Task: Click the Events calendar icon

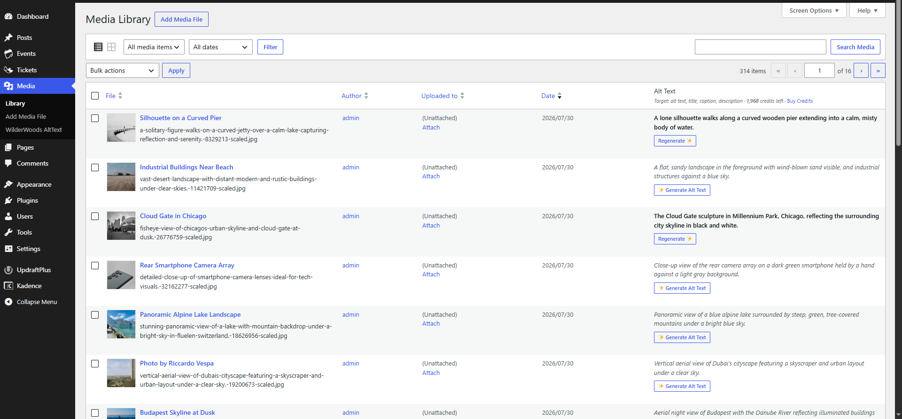Action: pos(8,53)
